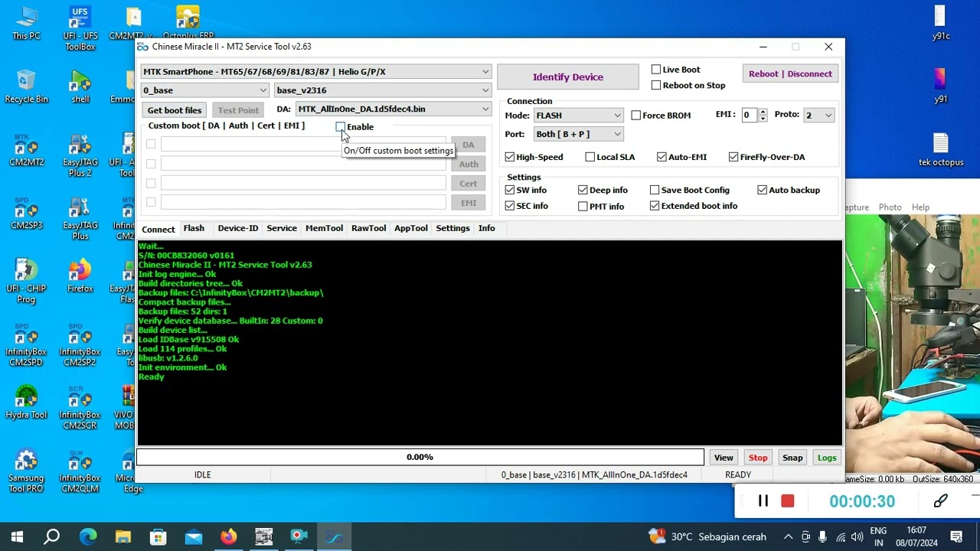Open Microsoft Store from the taskbar
This screenshot has height=551, width=980.
click(158, 536)
